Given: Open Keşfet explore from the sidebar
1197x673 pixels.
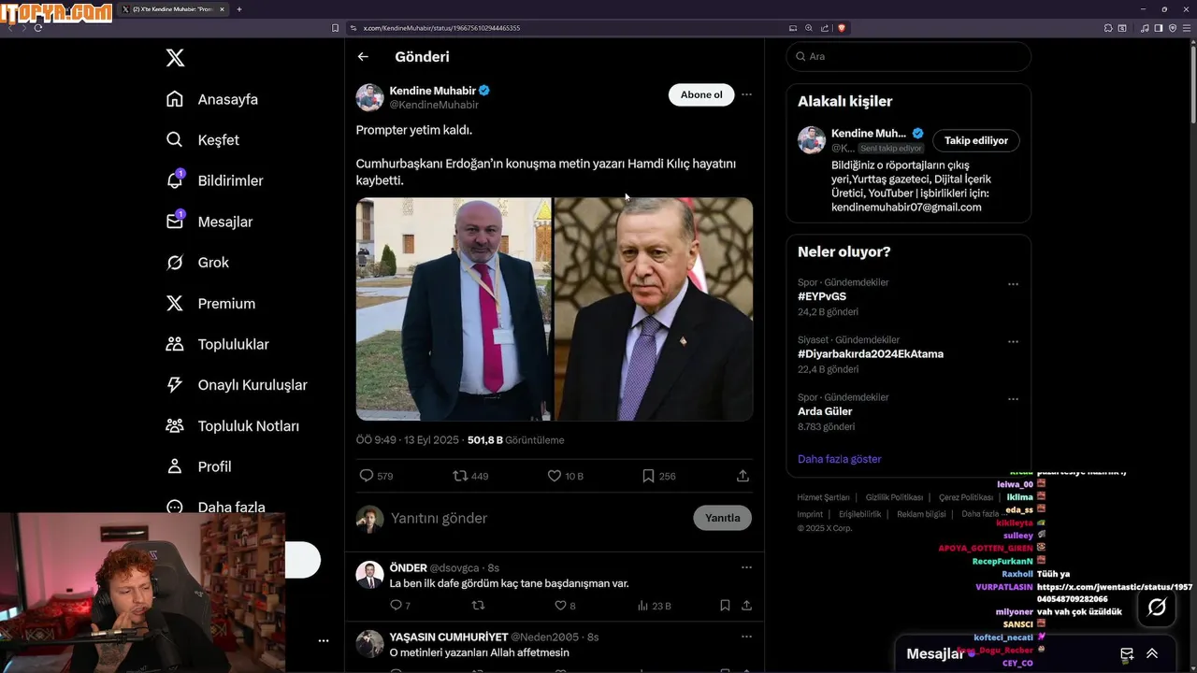Looking at the screenshot, I should click(x=203, y=140).
